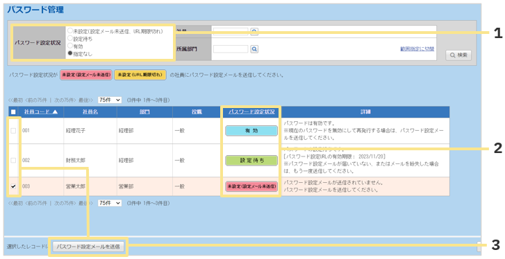
Task: Click employee code 001
Action: (x=26, y=131)
